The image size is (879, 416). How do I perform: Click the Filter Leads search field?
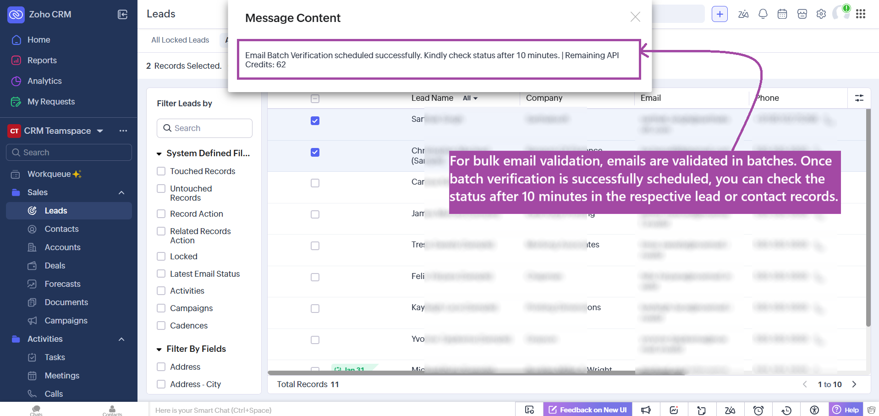204,128
